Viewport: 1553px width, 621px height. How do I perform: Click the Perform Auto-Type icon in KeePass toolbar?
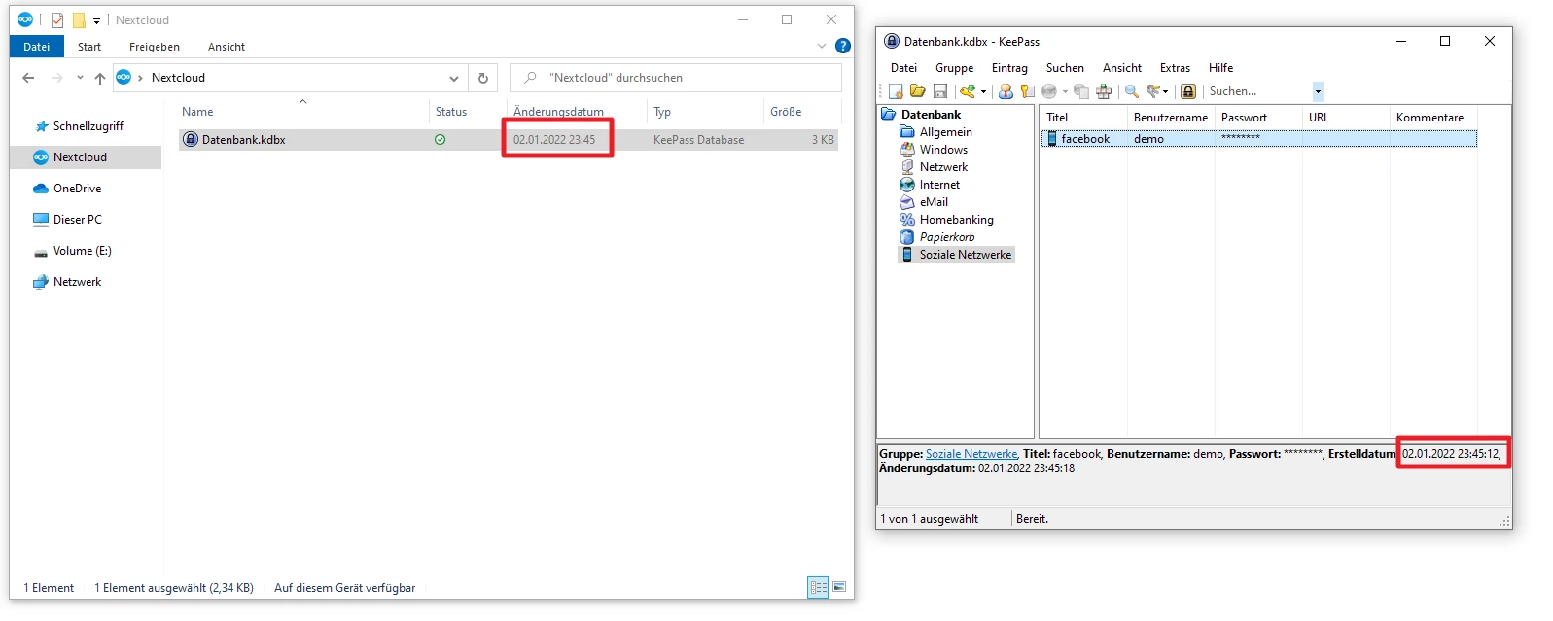click(1104, 91)
